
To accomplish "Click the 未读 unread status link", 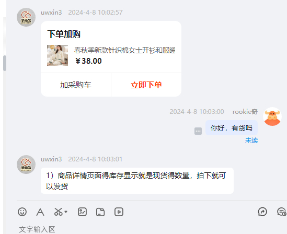I will click(x=251, y=141).
